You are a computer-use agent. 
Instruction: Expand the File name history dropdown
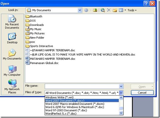[x=121, y=86]
